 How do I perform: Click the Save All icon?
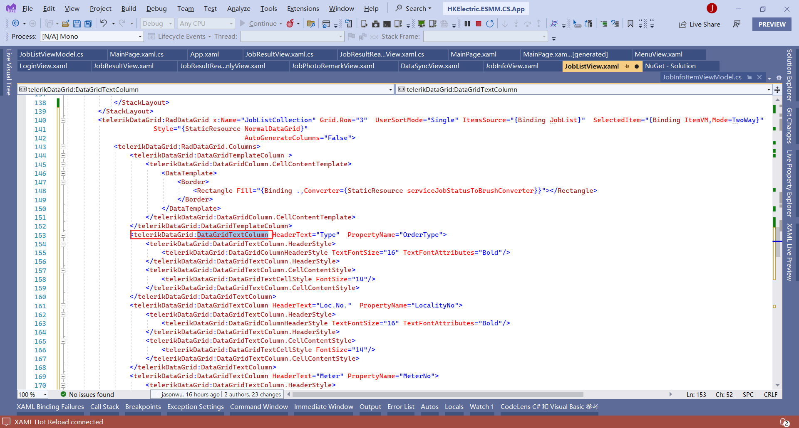click(88, 24)
